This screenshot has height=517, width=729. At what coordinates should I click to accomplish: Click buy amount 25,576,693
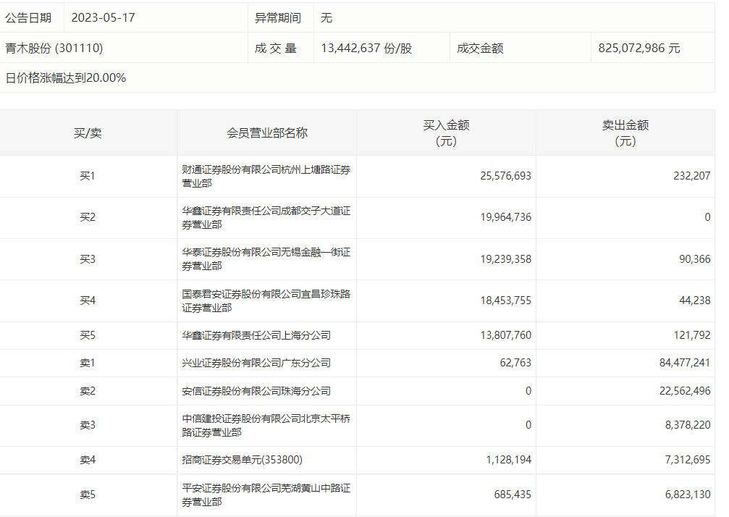tap(505, 176)
